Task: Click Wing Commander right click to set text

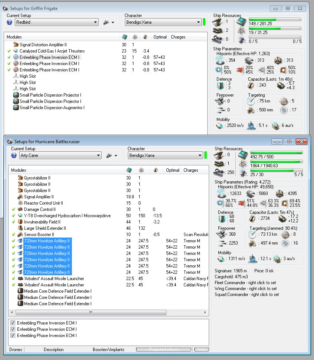Action: (x=245, y=289)
